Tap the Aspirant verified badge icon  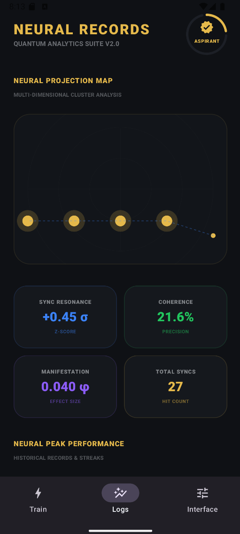click(x=207, y=27)
